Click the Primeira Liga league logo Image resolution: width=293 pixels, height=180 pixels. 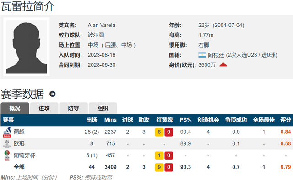click(x=7, y=132)
